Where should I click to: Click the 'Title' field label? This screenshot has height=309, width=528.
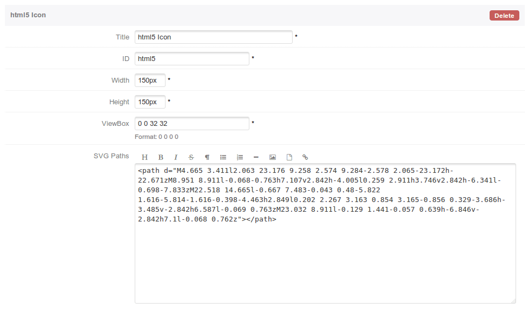click(x=123, y=37)
